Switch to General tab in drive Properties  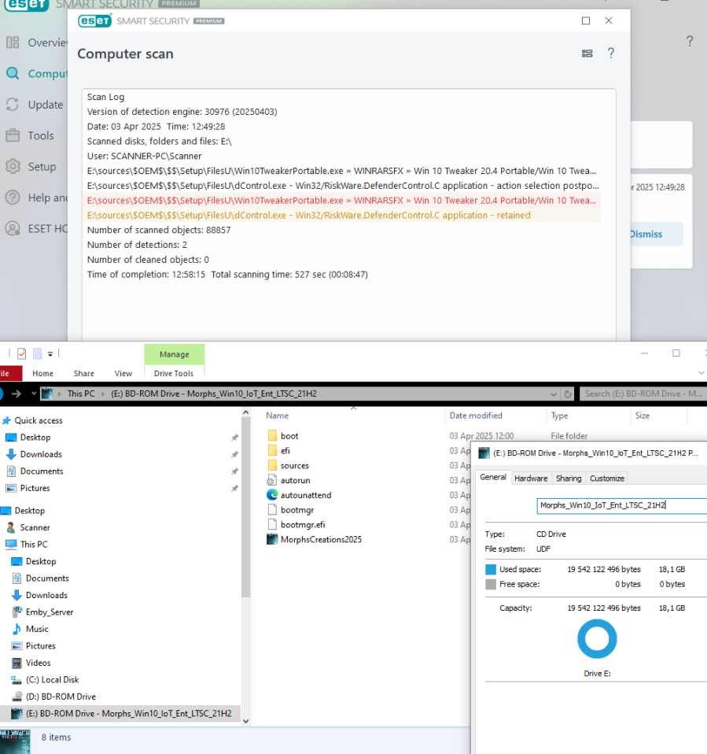[493, 477]
